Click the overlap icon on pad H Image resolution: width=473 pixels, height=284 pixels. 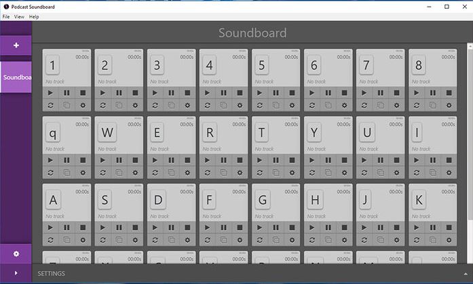tap(328, 241)
